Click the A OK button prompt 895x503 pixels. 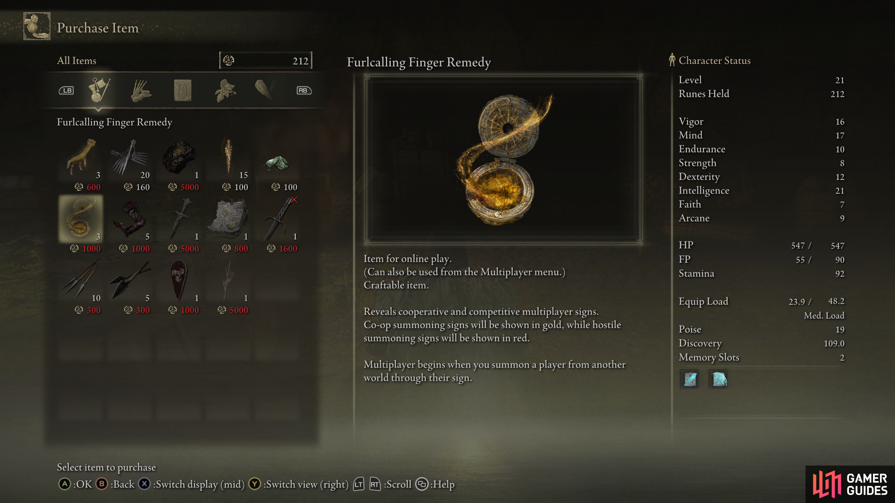[x=75, y=484]
